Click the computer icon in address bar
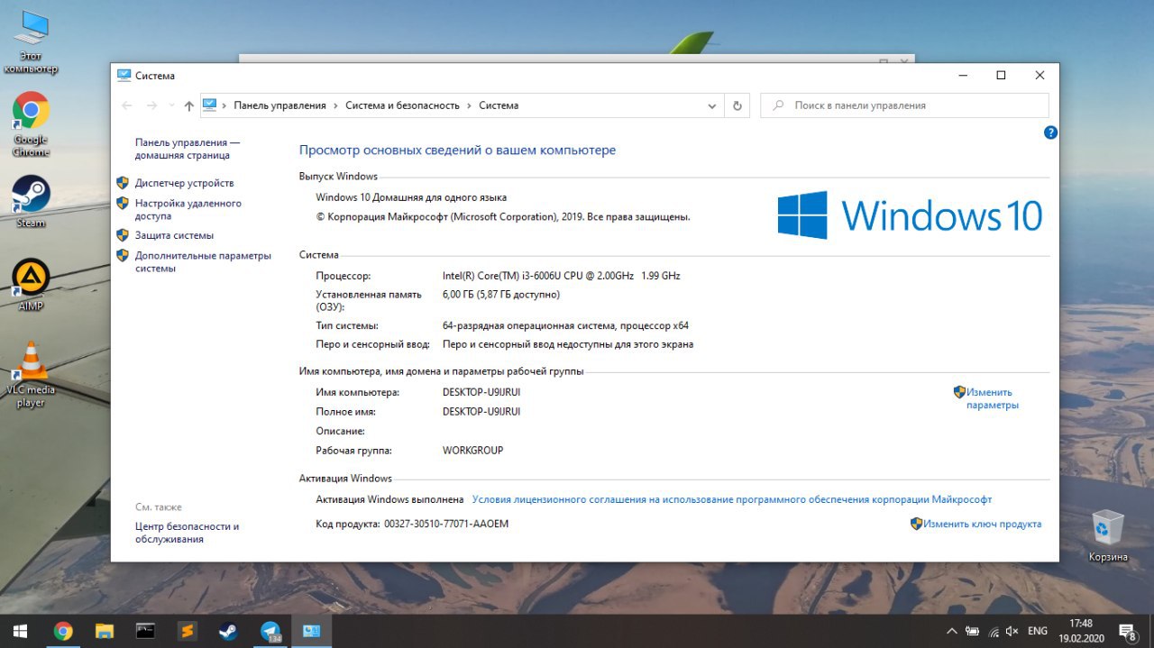Screen dimensions: 1154x648 click(210, 105)
